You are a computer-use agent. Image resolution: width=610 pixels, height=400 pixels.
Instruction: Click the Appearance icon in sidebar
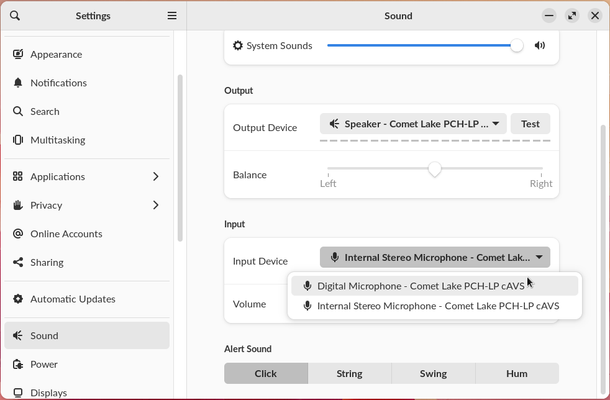click(18, 54)
